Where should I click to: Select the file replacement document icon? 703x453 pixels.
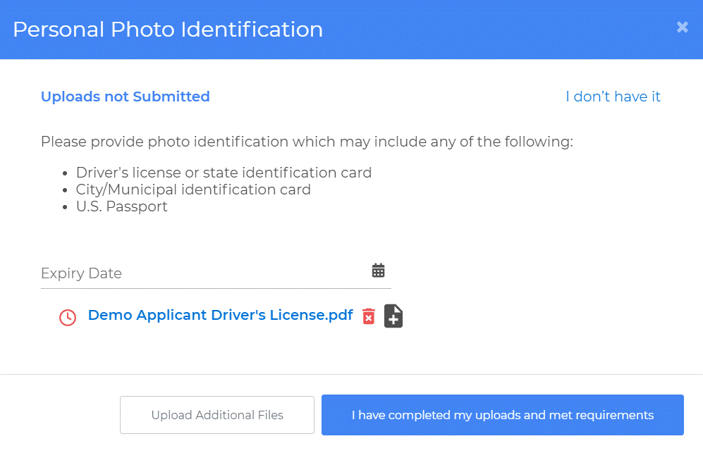393,316
